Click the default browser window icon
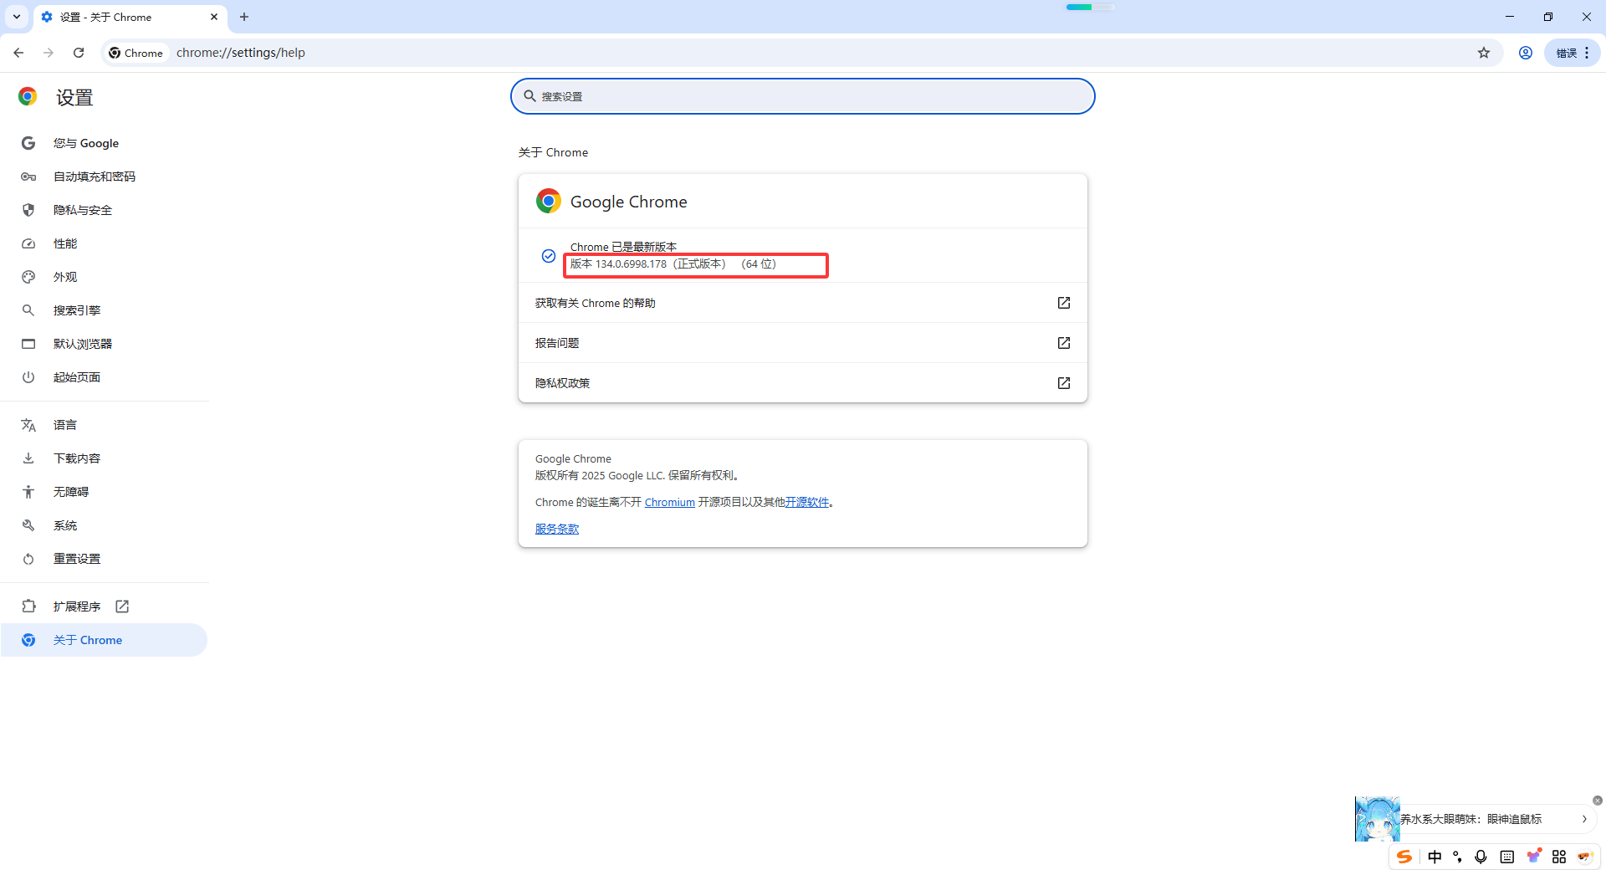 28,344
